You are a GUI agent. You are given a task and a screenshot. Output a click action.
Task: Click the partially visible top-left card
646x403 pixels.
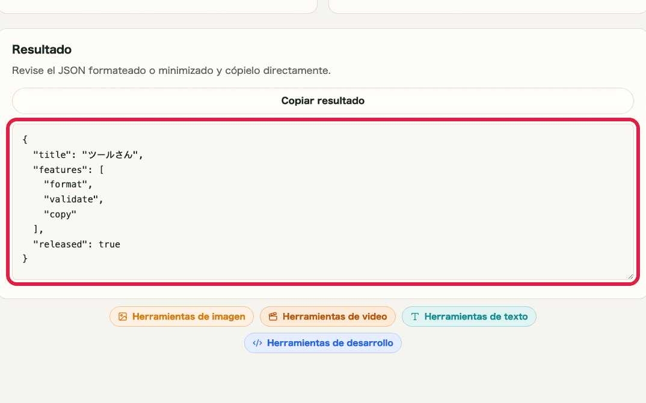click(158, 6)
